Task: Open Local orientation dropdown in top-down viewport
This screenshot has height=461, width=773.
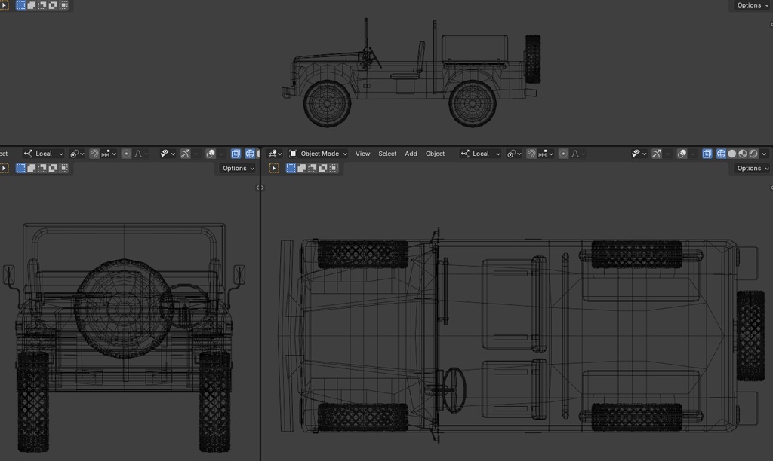Action: (x=480, y=154)
